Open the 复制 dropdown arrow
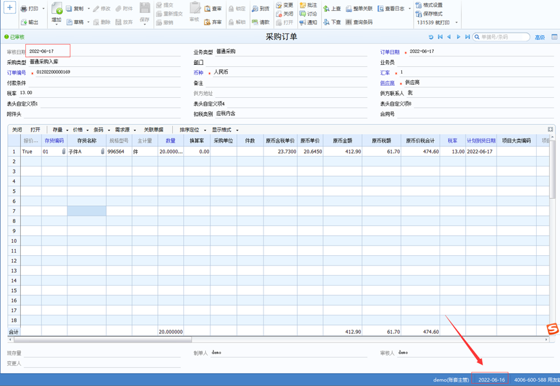Image resolution: width=560 pixels, height=386 pixels. pyautogui.click(x=89, y=8)
